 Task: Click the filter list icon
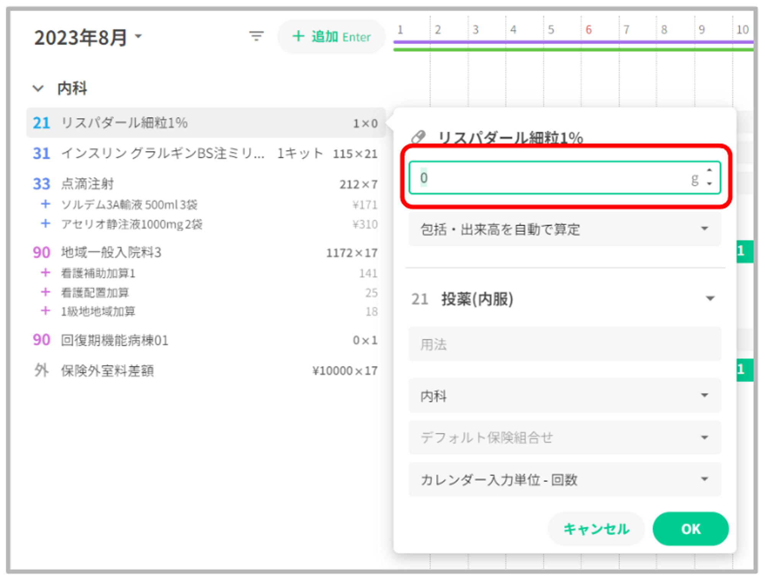click(256, 36)
